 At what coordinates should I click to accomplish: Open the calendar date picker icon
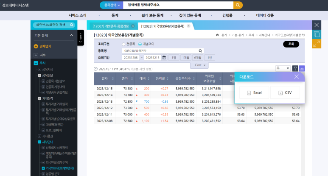(164, 58)
